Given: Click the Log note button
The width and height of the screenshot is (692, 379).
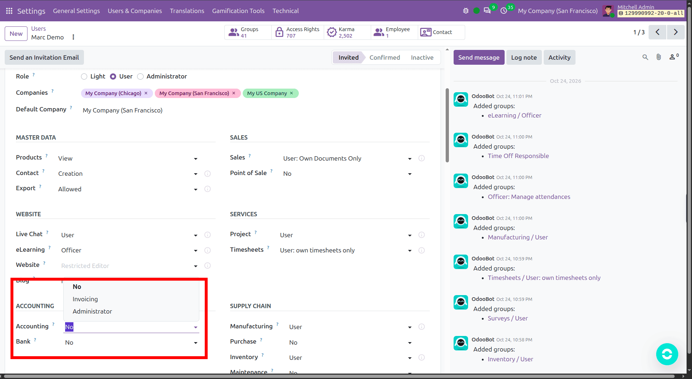Looking at the screenshot, I should coord(524,58).
